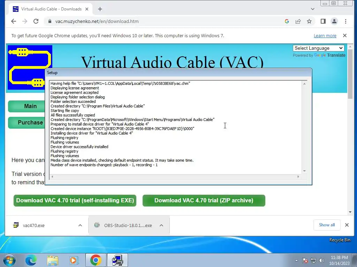Click address bar URL vac.muzychenko.net
The image size is (357, 267).
(x=97, y=21)
